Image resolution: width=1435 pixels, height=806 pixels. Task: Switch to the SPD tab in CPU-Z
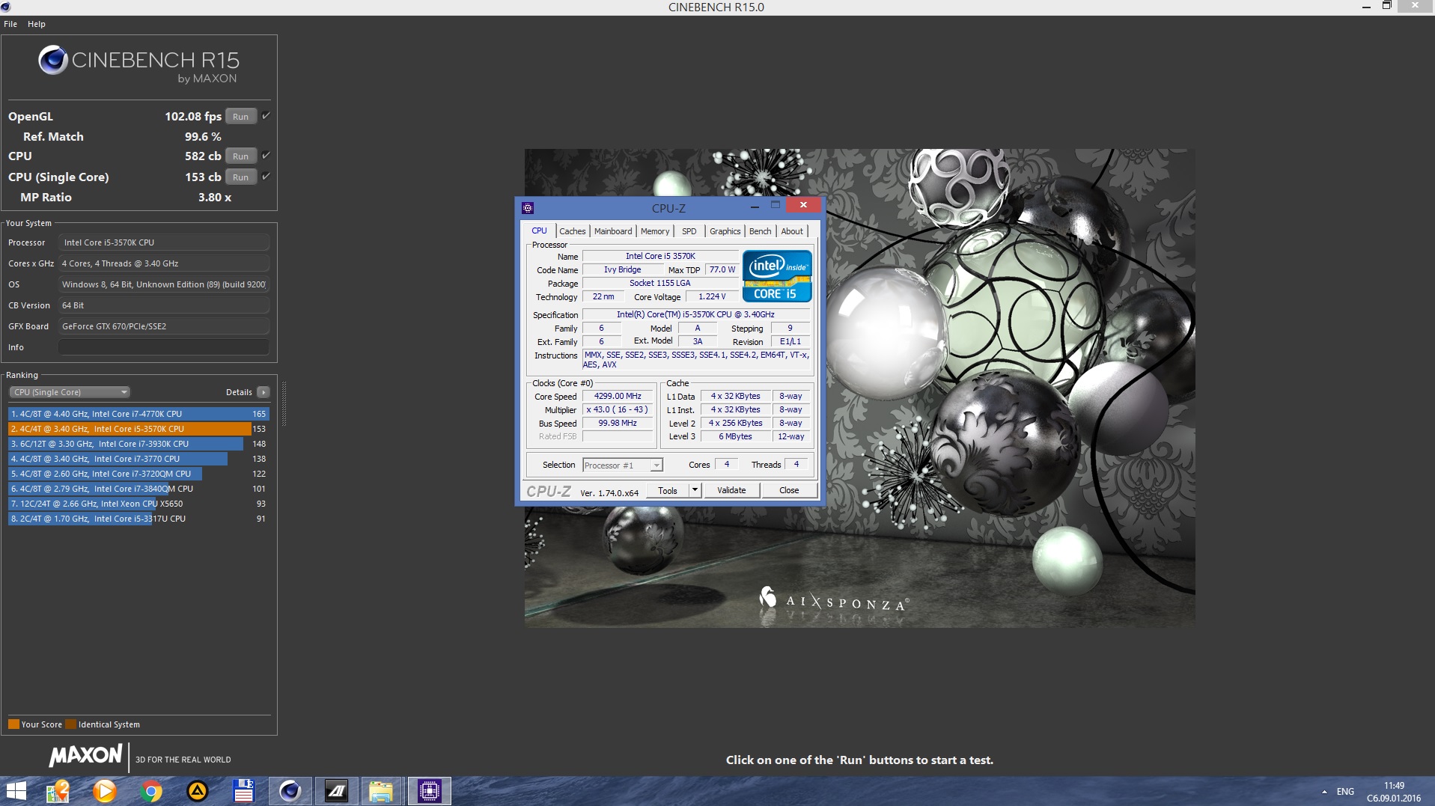(x=689, y=231)
